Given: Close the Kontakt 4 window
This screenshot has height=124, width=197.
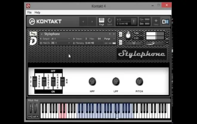Looking at the screenshot, I should (167, 5).
